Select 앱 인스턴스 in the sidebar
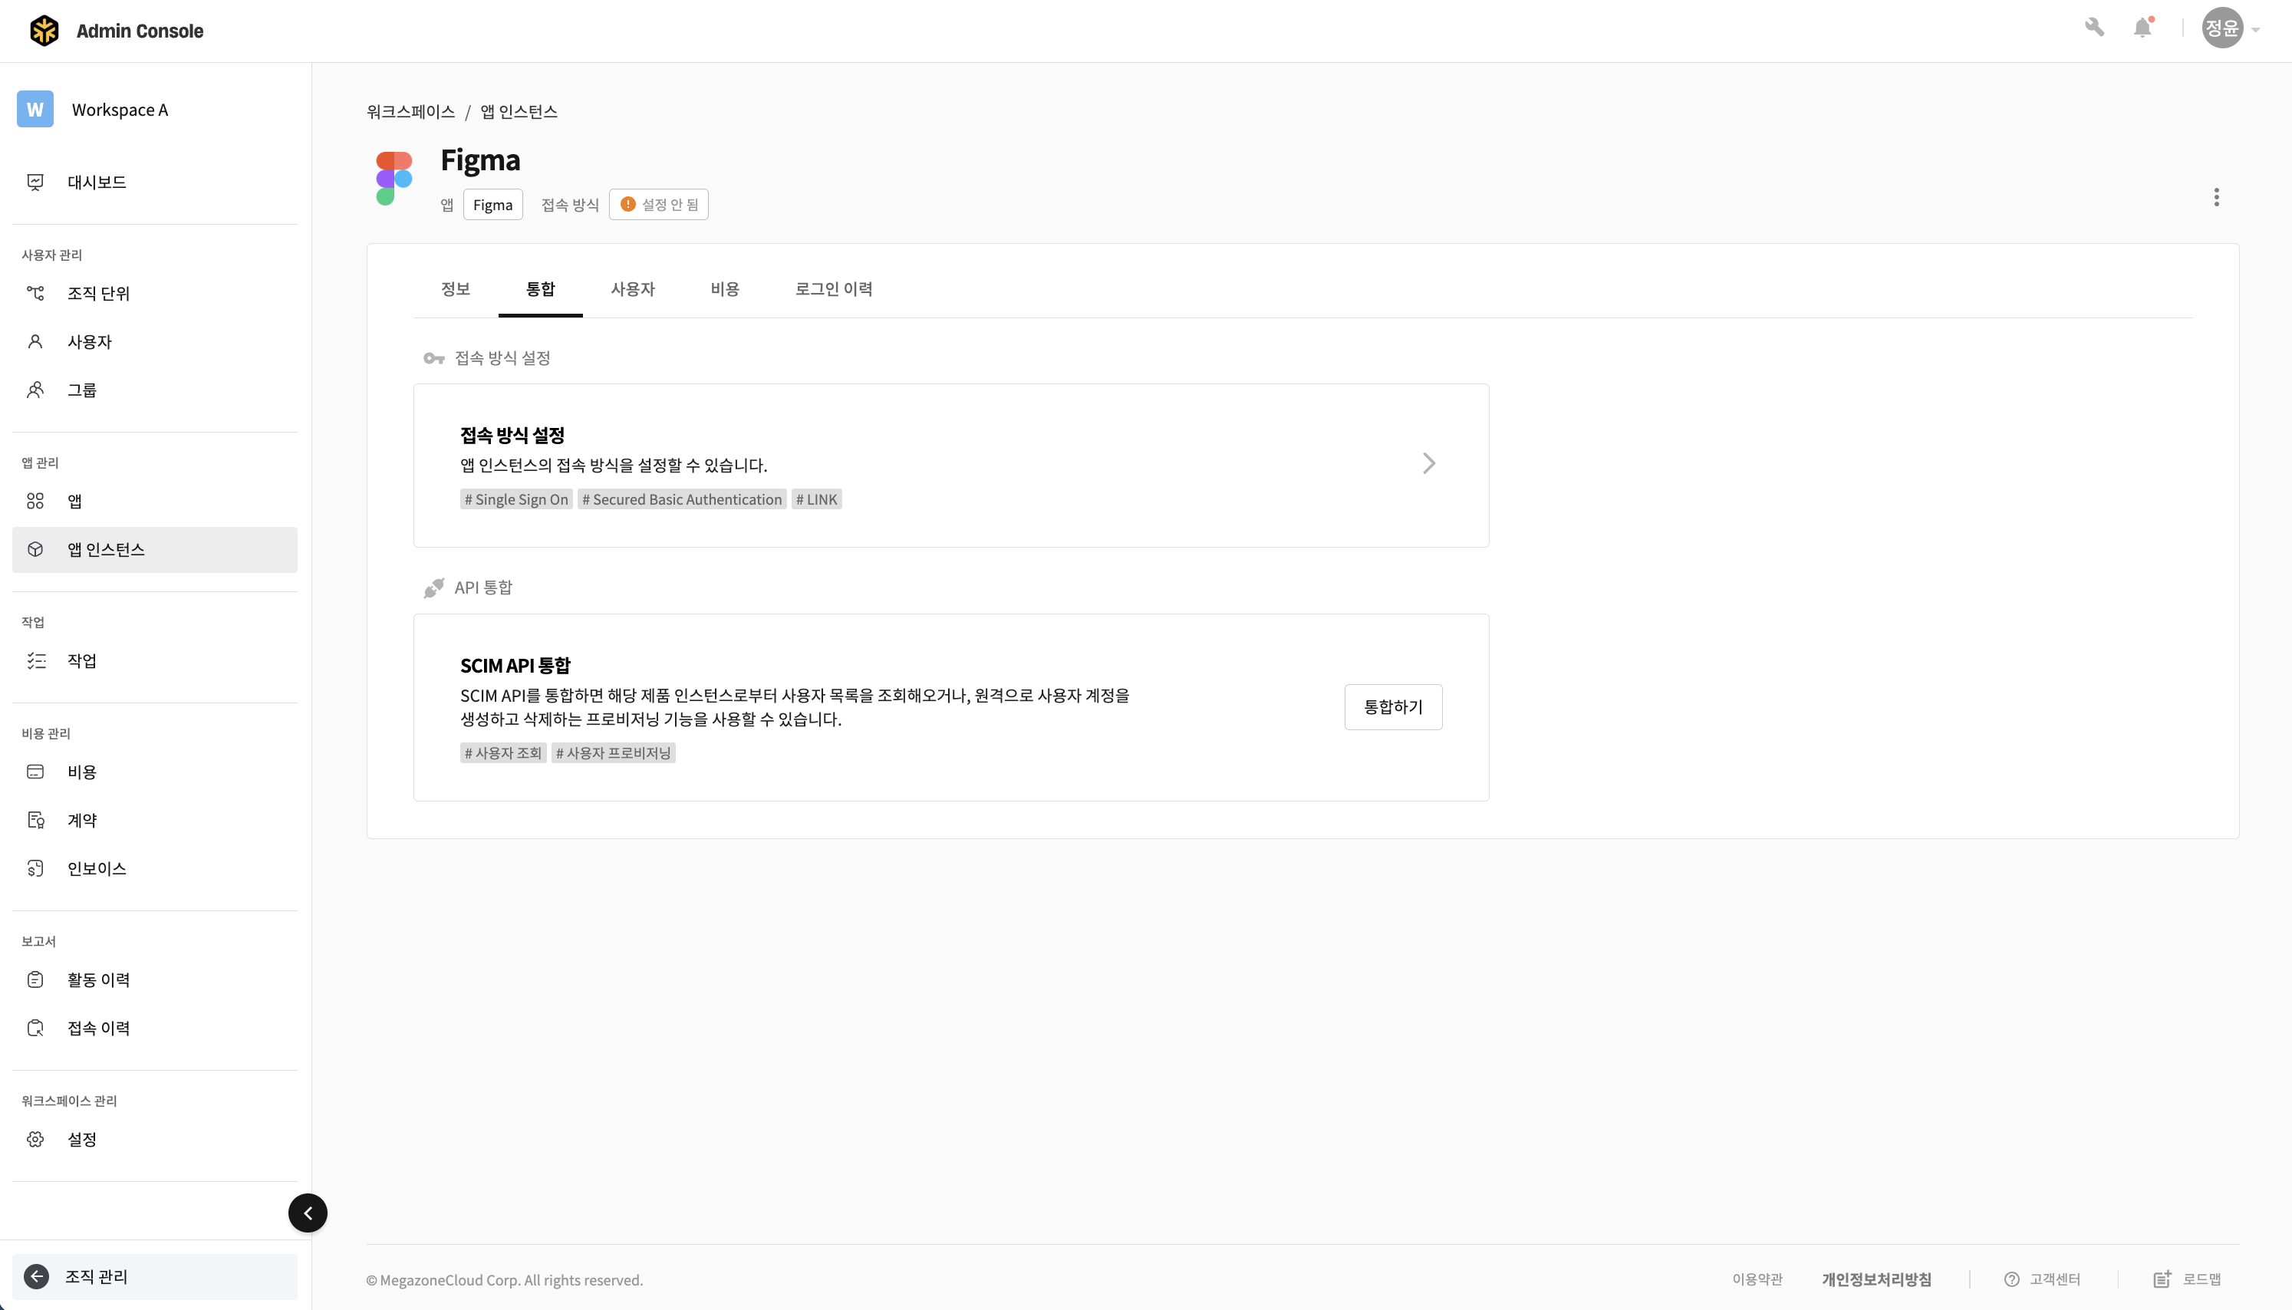The width and height of the screenshot is (2292, 1310). [x=155, y=550]
